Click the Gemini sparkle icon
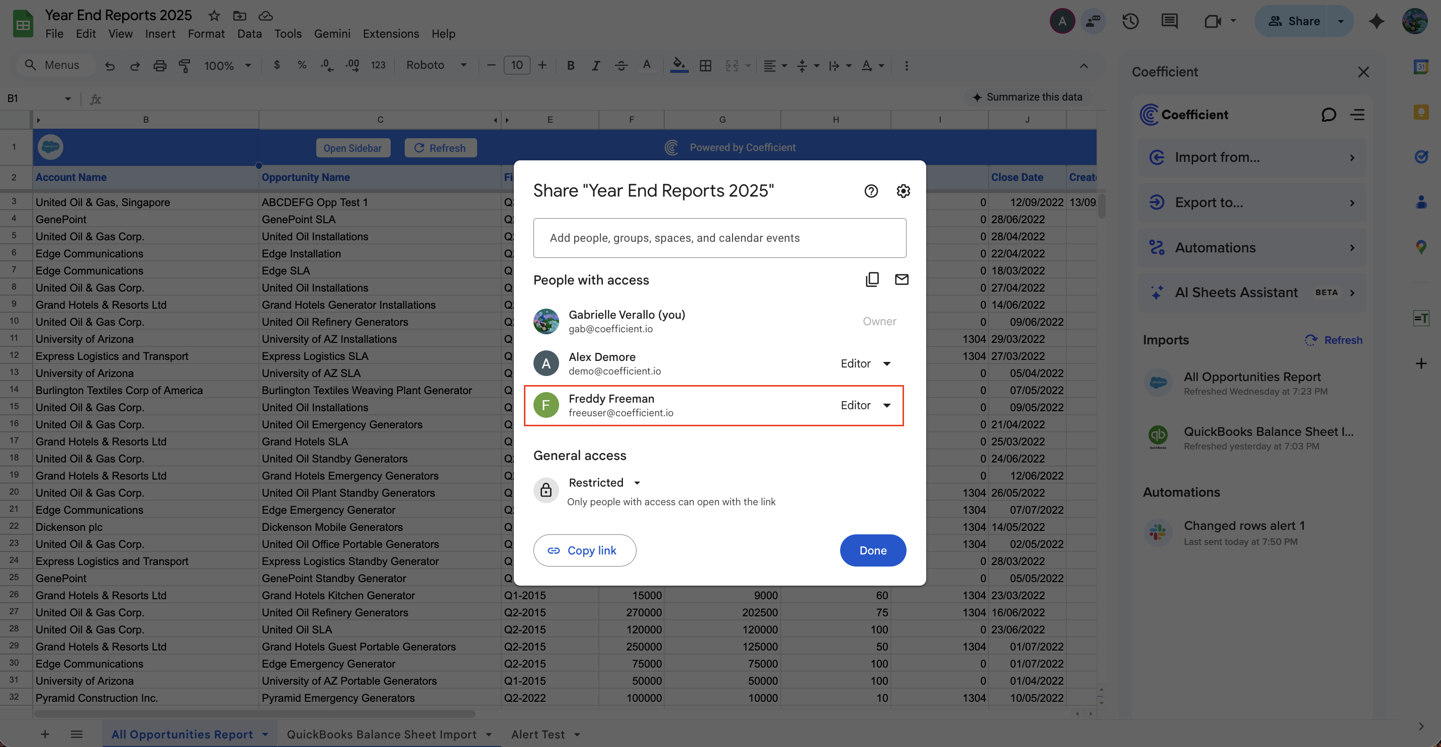1441x747 pixels. (1376, 21)
